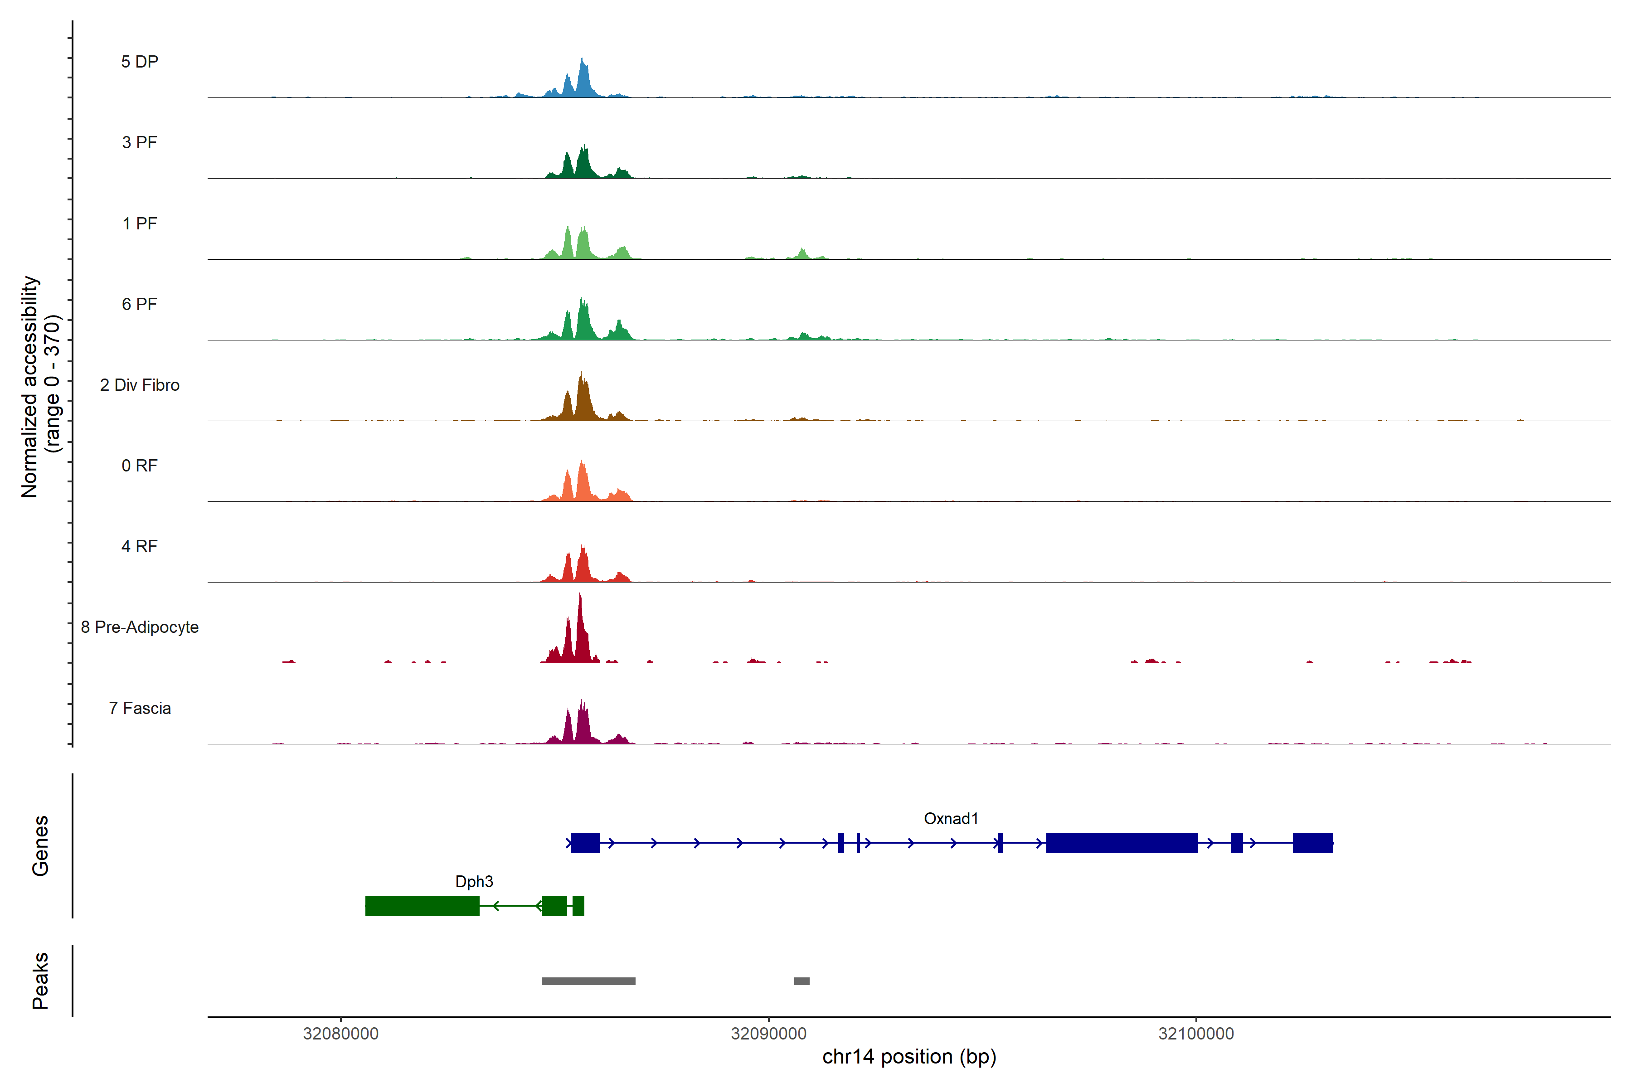Select the 2 Div Fibro track label
This screenshot has height=1088, width=1632.
coord(140,385)
